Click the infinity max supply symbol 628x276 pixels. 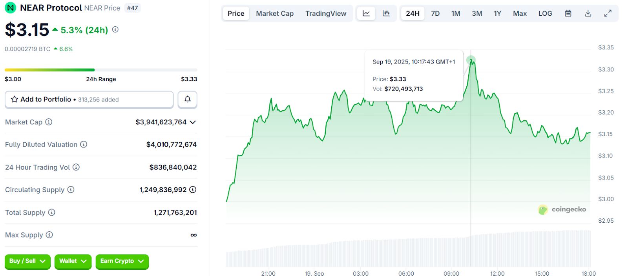pyautogui.click(x=194, y=235)
